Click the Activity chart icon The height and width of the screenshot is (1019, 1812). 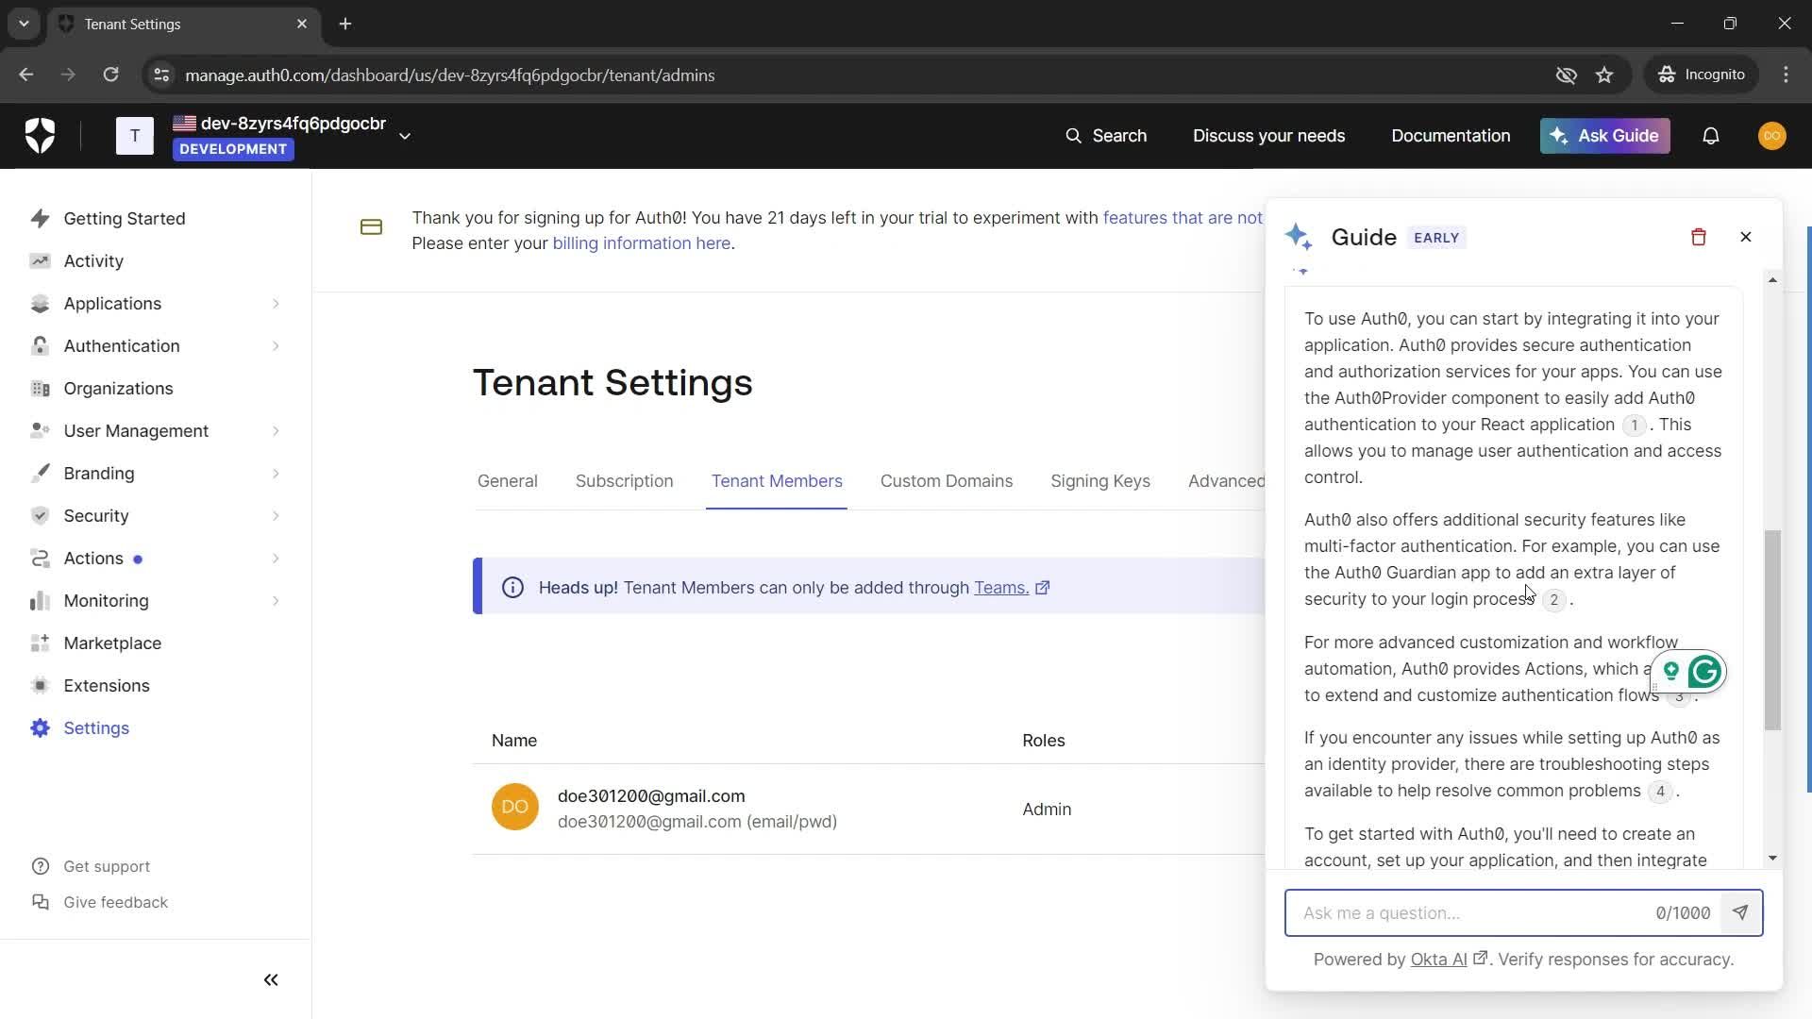pyautogui.click(x=40, y=260)
